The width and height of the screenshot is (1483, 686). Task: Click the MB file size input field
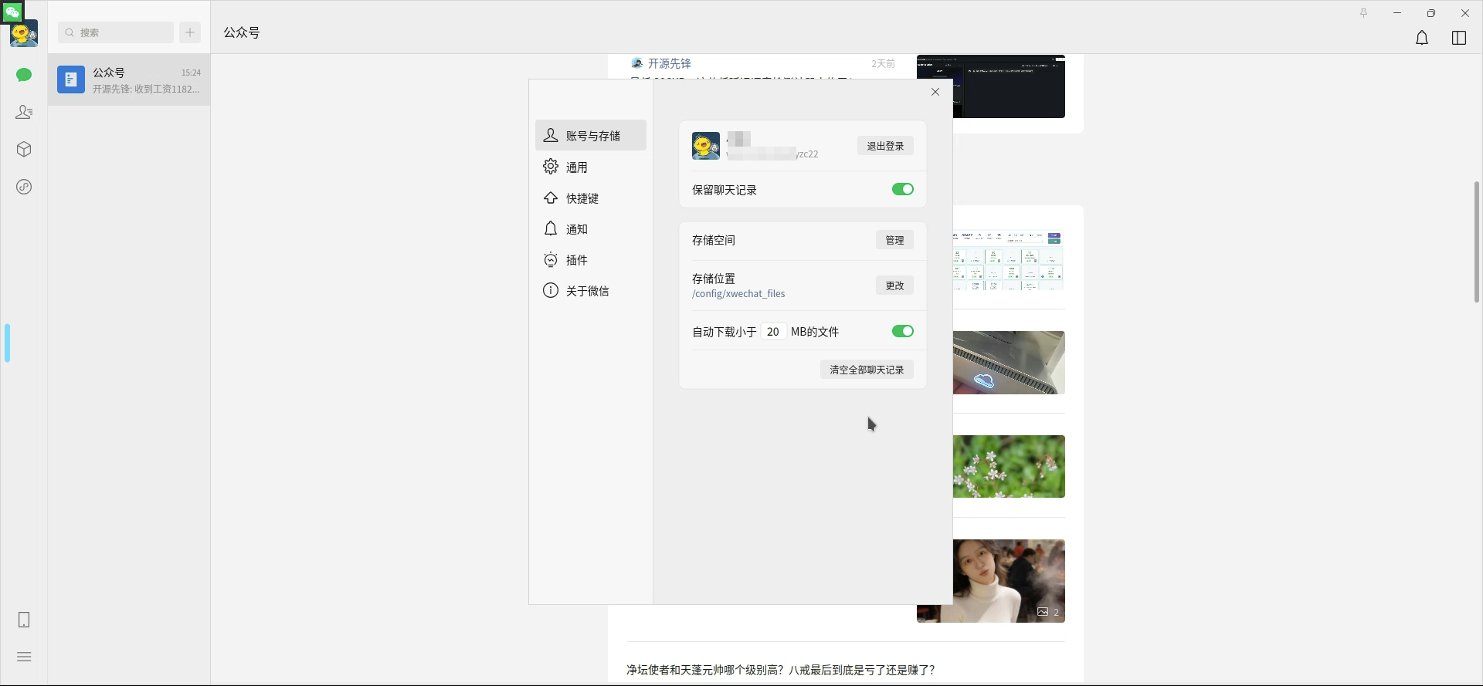tap(773, 332)
